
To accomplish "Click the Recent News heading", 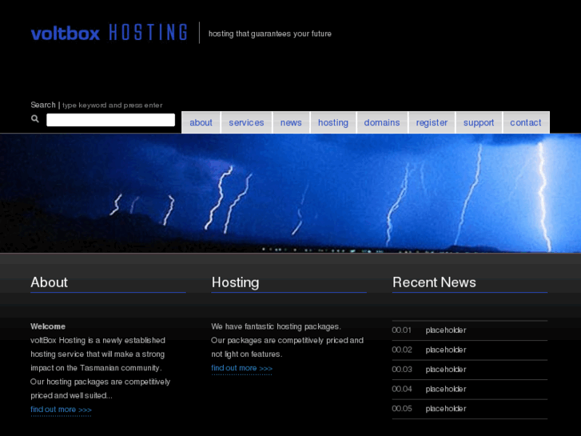I will coord(434,282).
